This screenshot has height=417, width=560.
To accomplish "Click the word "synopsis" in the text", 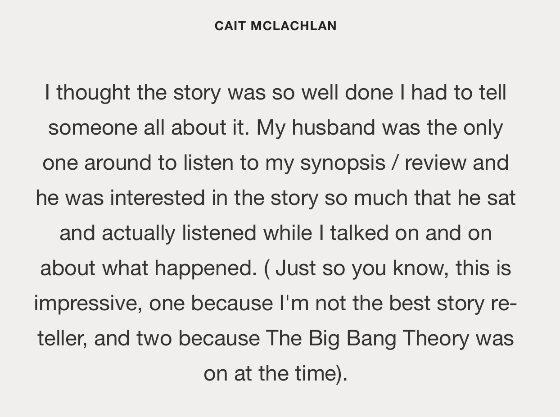I will click(342, 163).
